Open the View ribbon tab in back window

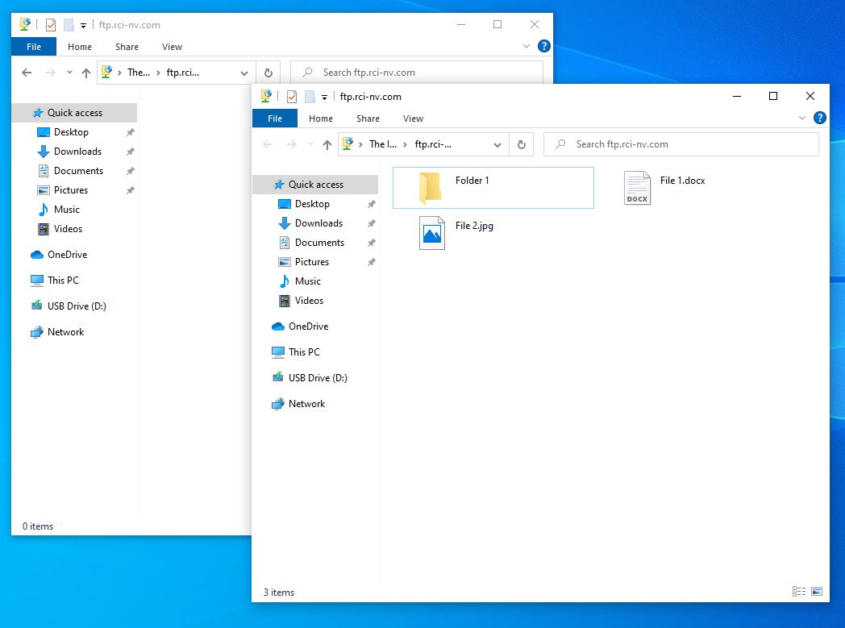click(x=173, y=47)
